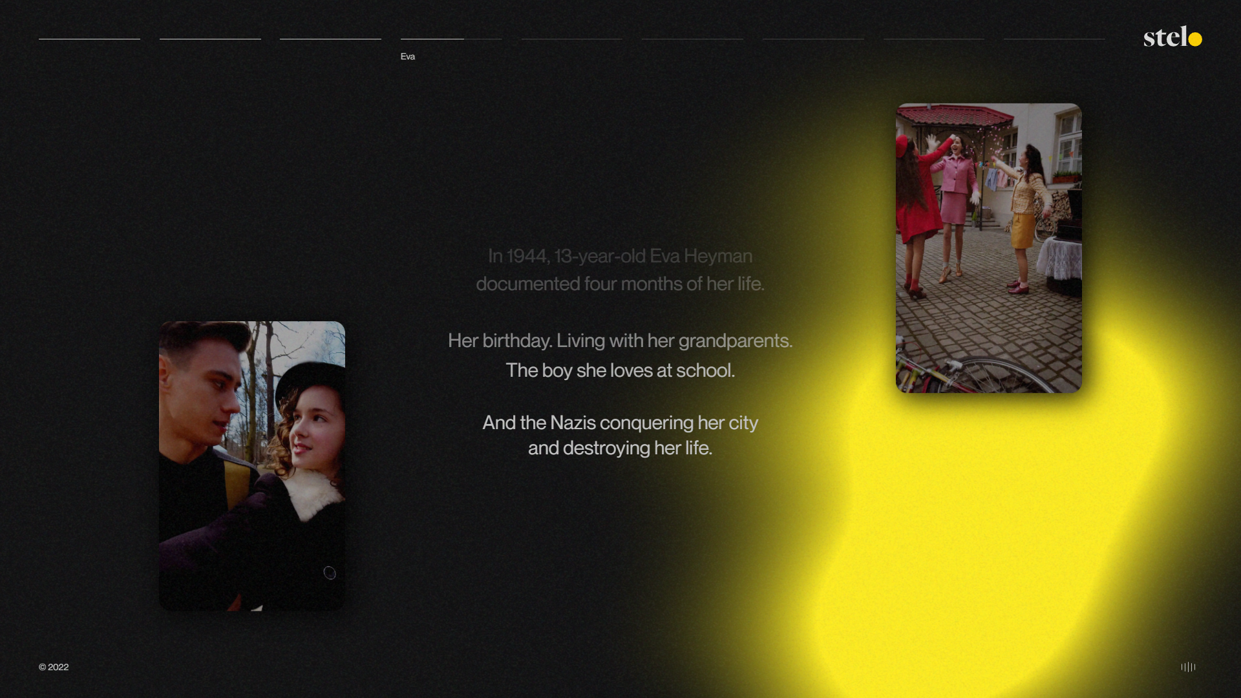Jump to the eighth navigation segment

click(x=934, y=39)
